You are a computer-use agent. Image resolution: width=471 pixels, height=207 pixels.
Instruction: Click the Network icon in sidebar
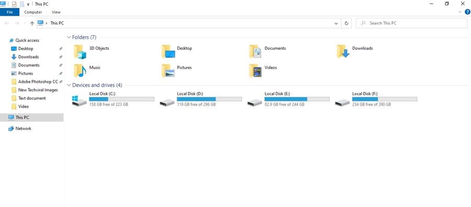coord(11,129)
